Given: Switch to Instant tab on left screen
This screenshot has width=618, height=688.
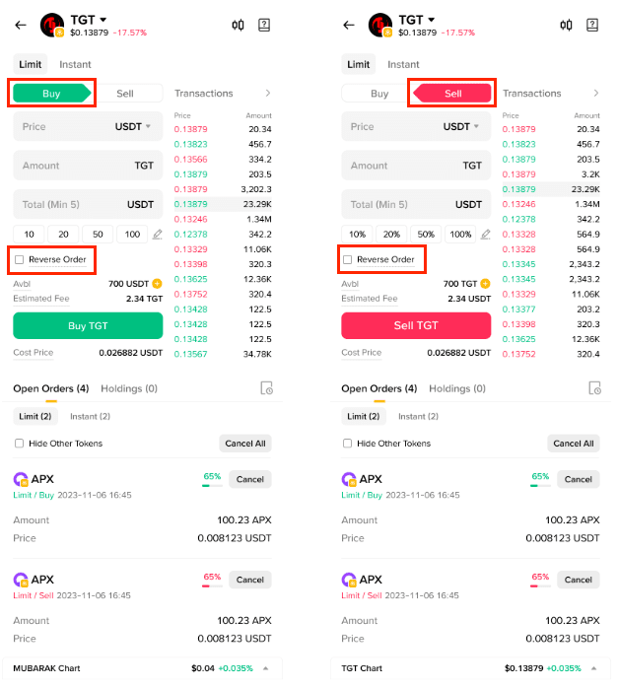Looking at the screenshot, I should point(75,64).
